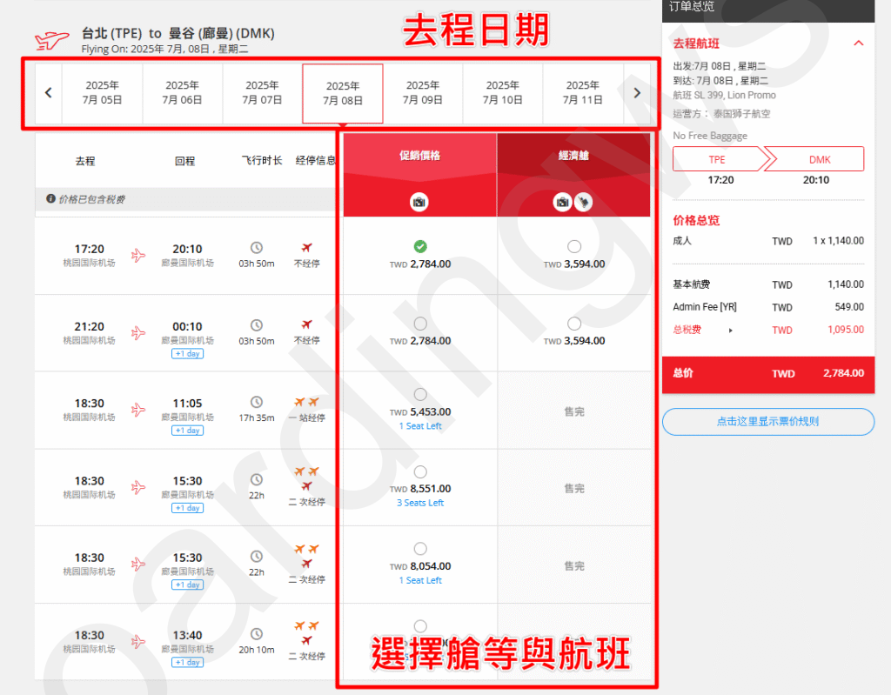Click the clock icon above 03h 50m for 17:20 flight

pyautogui.click(x=257, y=248)
